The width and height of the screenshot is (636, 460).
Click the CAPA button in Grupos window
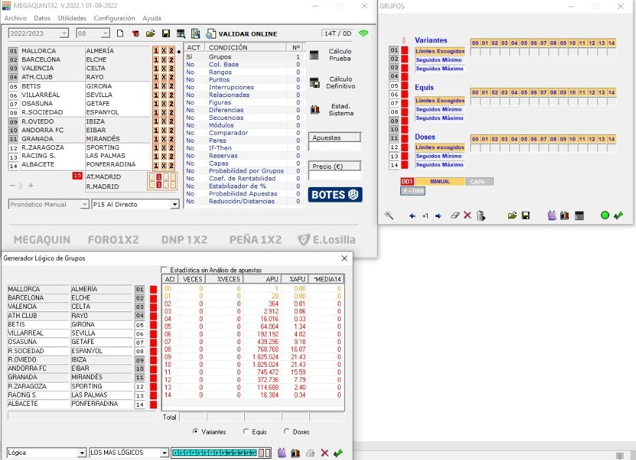tap(480, 182)
